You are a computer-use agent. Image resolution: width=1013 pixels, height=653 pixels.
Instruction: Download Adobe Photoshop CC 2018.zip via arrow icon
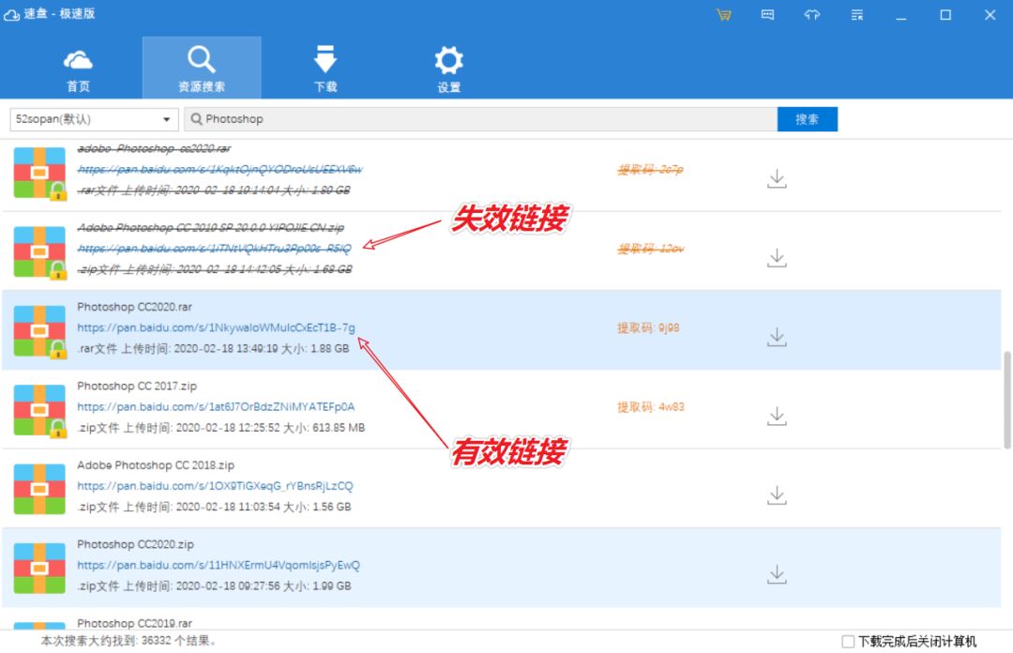776,492
